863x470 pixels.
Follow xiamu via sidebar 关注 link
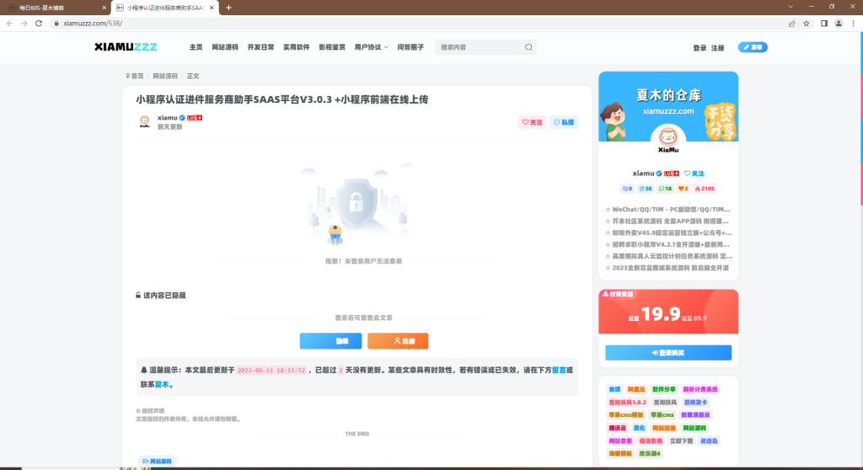[x=694, y=174]
